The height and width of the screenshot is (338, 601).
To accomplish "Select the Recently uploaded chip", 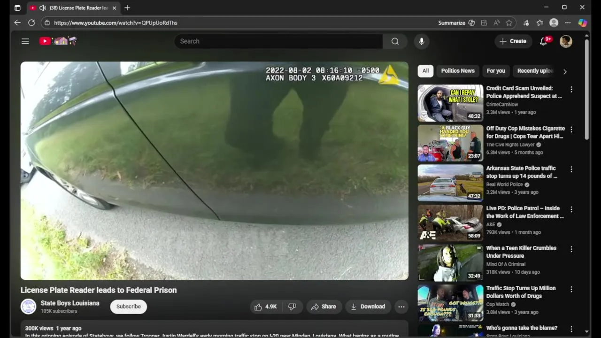I will point(535,71).
